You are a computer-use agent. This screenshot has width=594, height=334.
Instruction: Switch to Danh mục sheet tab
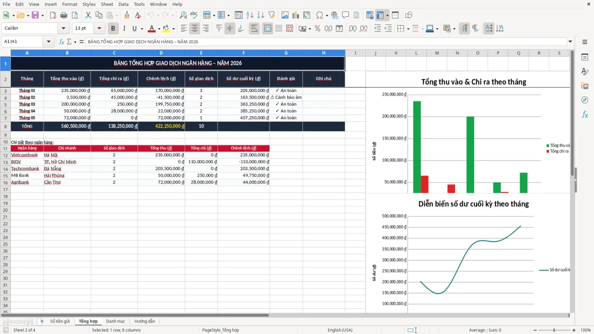115,321
